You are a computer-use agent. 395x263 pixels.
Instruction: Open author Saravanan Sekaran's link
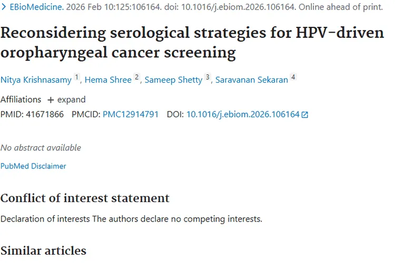coord(252,80)
